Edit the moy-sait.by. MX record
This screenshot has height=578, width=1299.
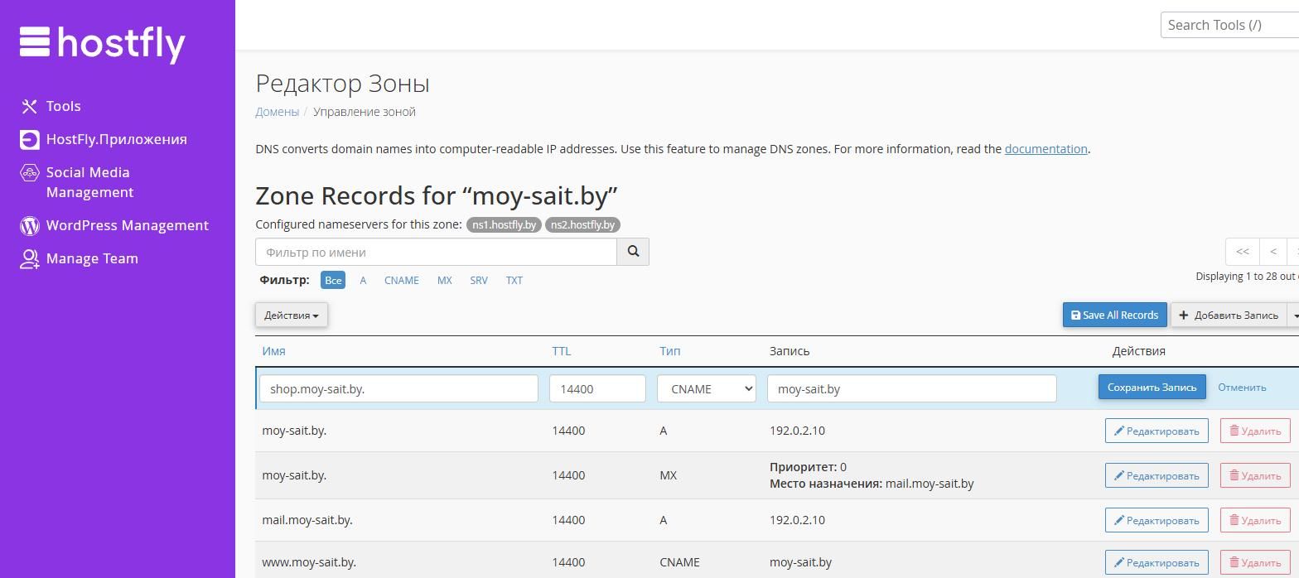(1157, 475)
